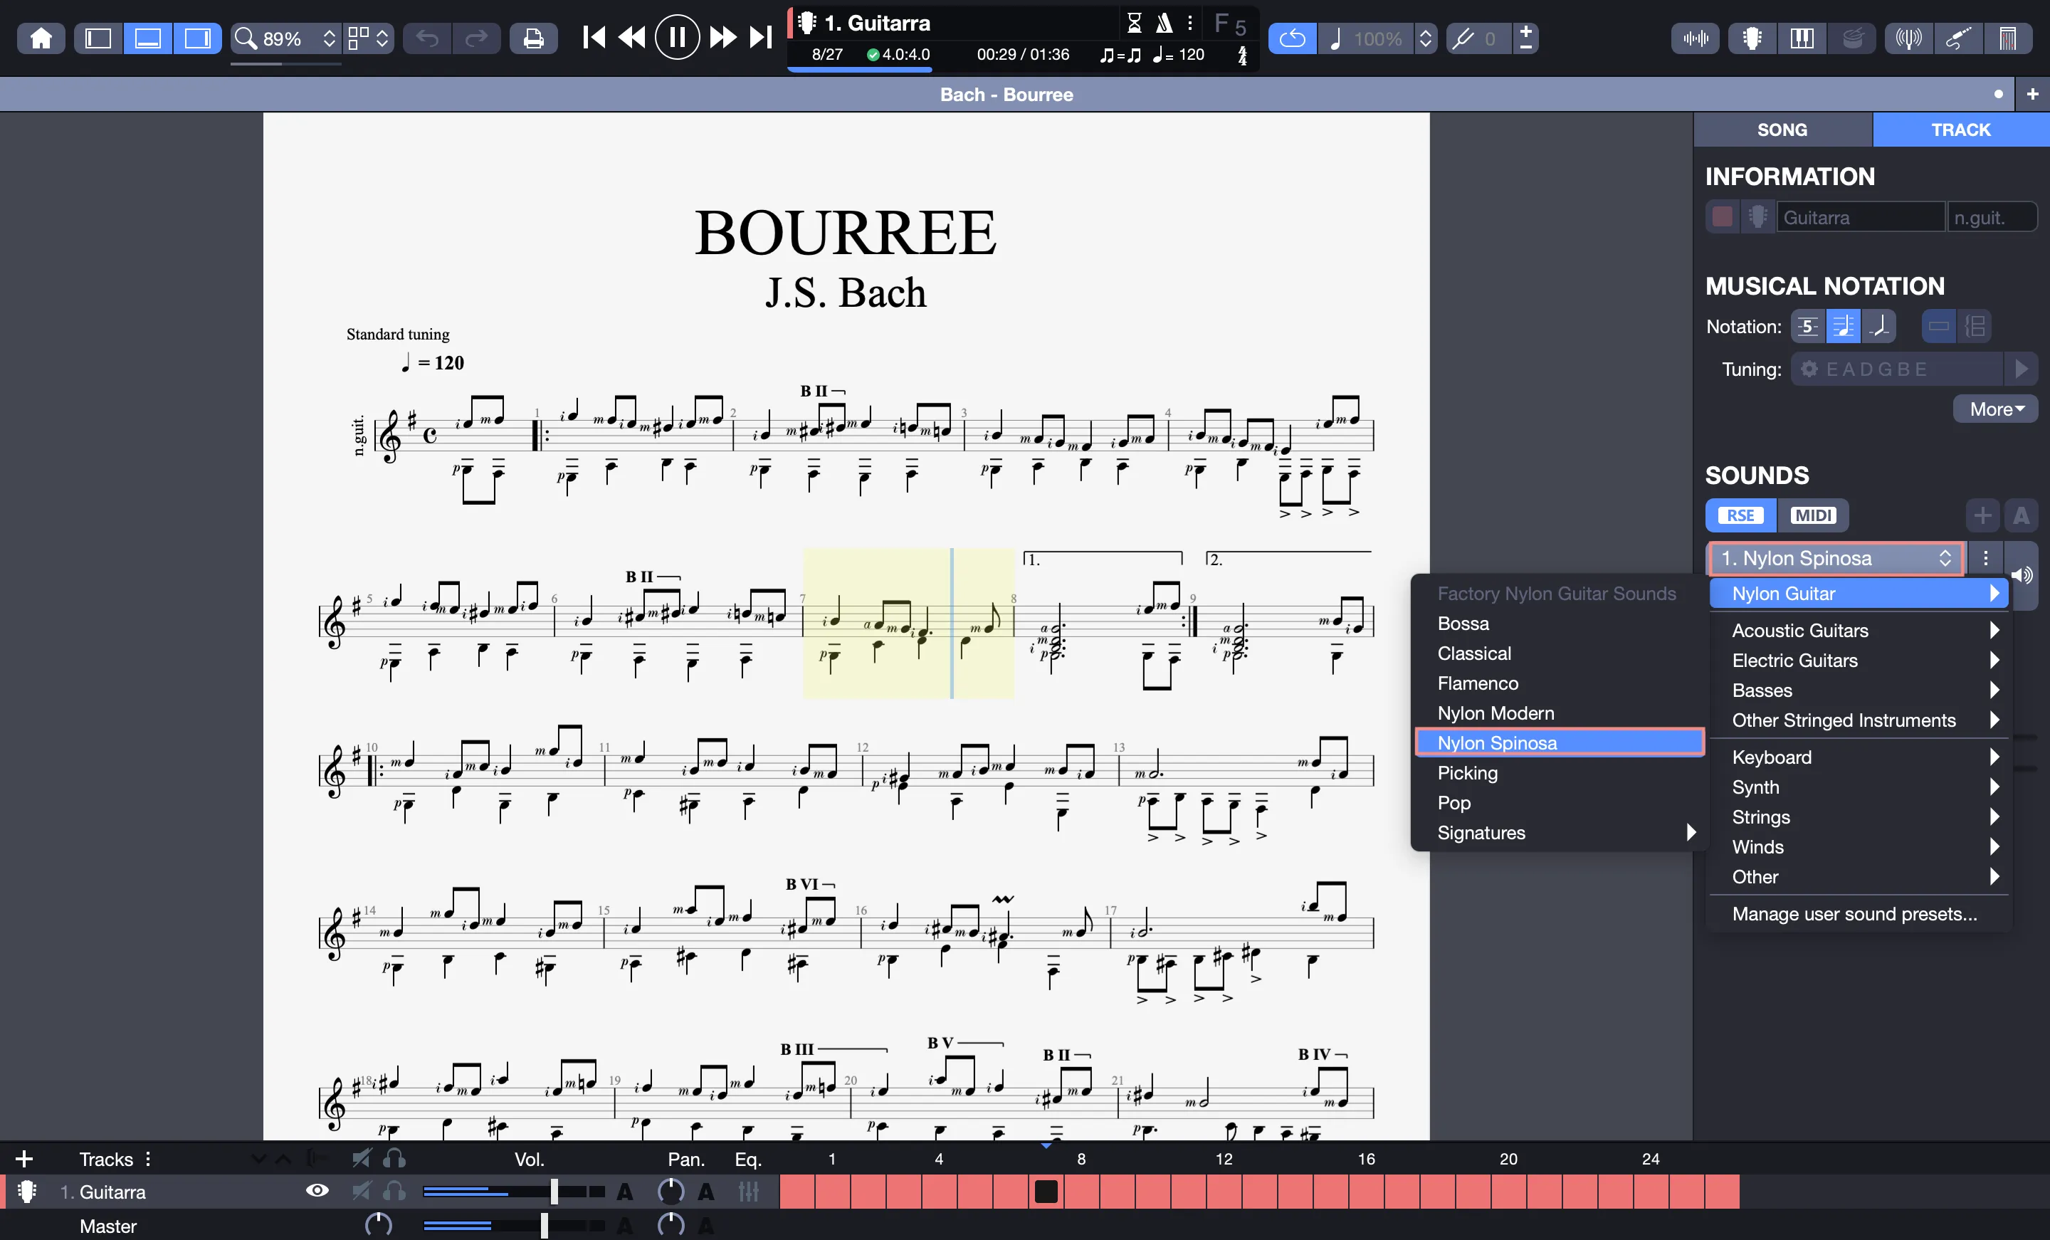Select the Flamenco sound preset
The width and height of the screenshot is (2050, 1240).
pyautogui.click(x=1559, y=683)
